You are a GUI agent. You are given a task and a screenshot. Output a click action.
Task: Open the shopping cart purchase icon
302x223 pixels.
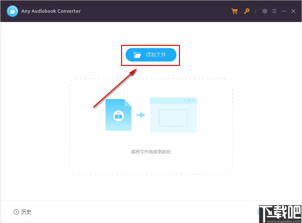click(x=234, y=11)
